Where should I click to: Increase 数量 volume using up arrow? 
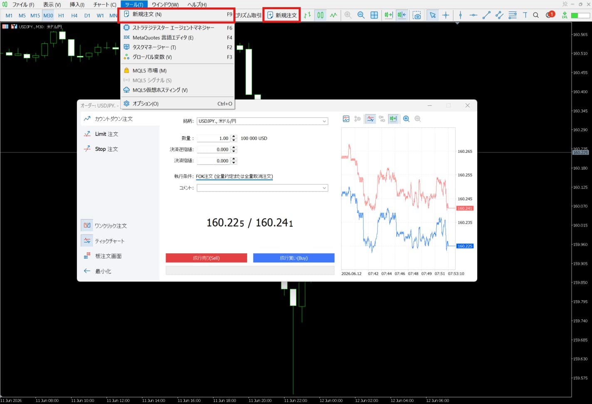(x=234, y=136)
